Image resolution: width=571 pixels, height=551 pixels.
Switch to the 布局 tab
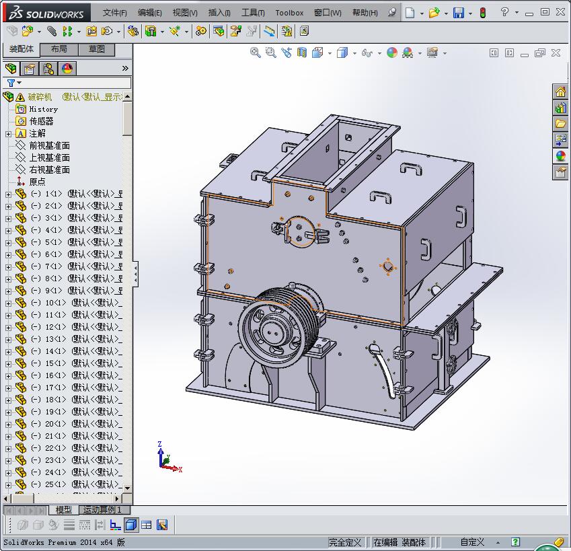[x=59, y=49]
